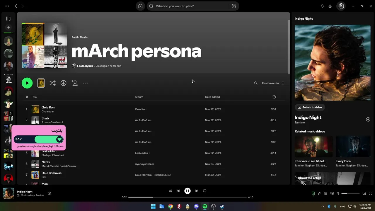Toggle Now Playing view
The width and height of the screenshot is (375, 211).
tap(313, 193)
